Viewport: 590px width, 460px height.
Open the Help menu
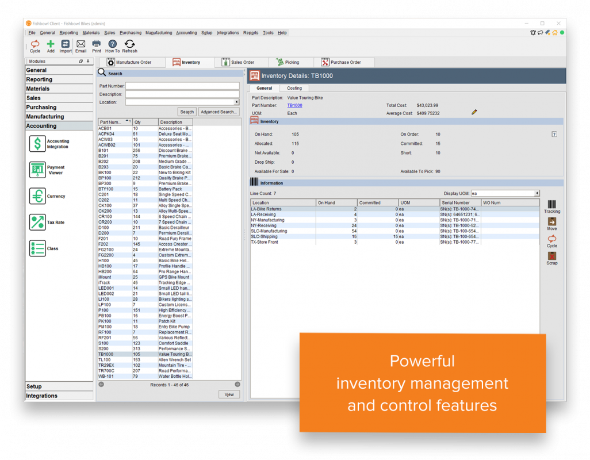(x=282, y=33)
